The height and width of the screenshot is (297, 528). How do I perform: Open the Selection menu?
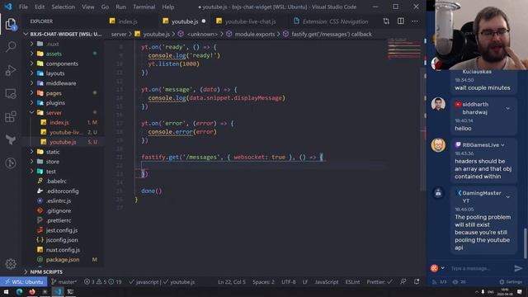coord(64,7)
